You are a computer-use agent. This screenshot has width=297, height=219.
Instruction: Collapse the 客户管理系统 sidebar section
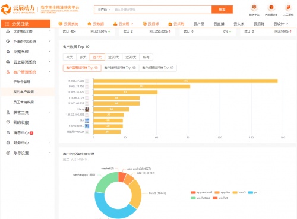coord(50,72)
